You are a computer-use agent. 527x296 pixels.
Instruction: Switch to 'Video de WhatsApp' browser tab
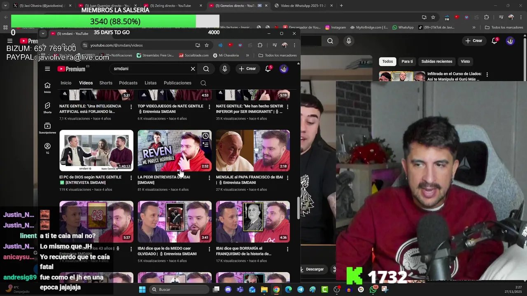click(x=303, y=6)
